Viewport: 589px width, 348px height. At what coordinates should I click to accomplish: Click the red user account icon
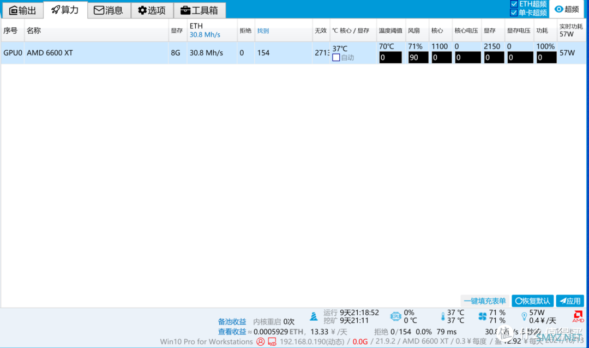click(x=260, y=341)
